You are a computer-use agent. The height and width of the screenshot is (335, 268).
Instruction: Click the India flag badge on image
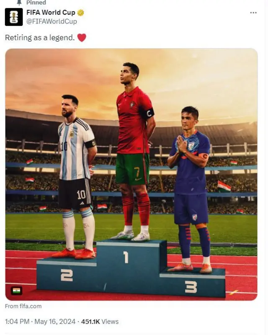[16, 291]
